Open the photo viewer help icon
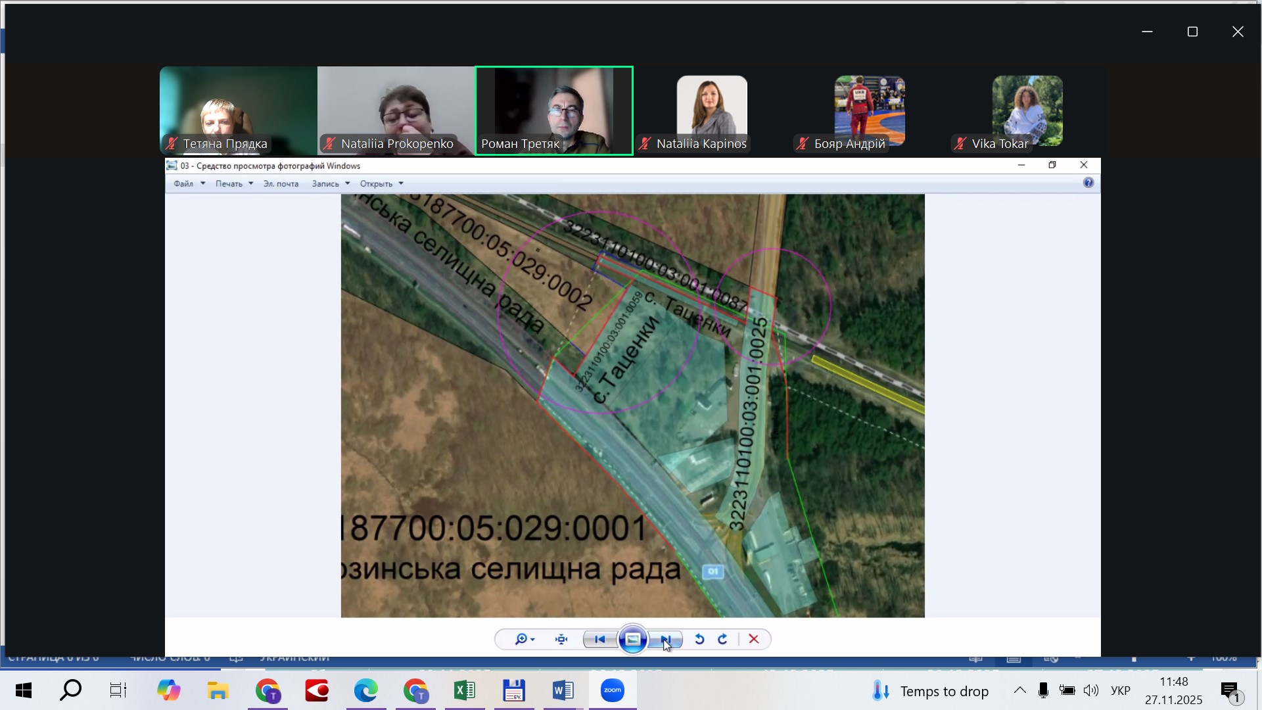Screen dimensions: 1262x710 1088,183
